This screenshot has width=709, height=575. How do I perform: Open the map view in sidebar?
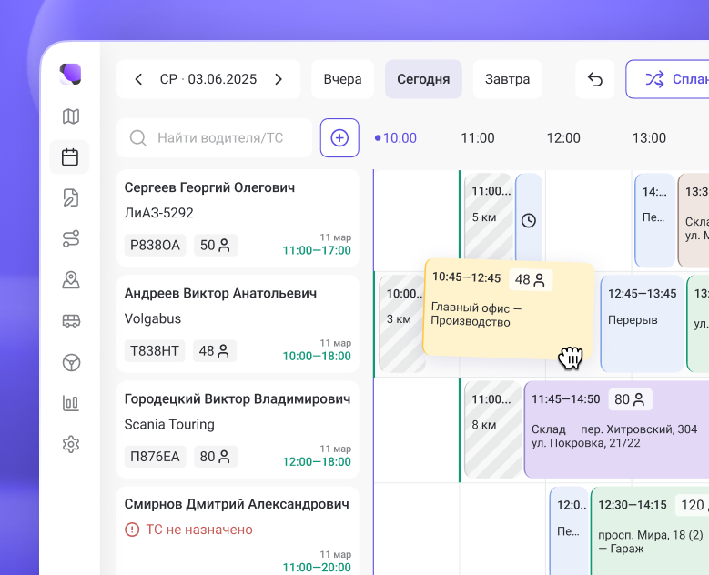70,116
